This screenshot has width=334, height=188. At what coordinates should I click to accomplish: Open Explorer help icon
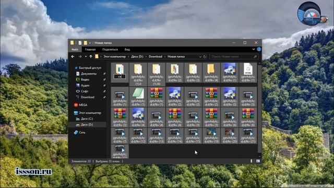259,49
